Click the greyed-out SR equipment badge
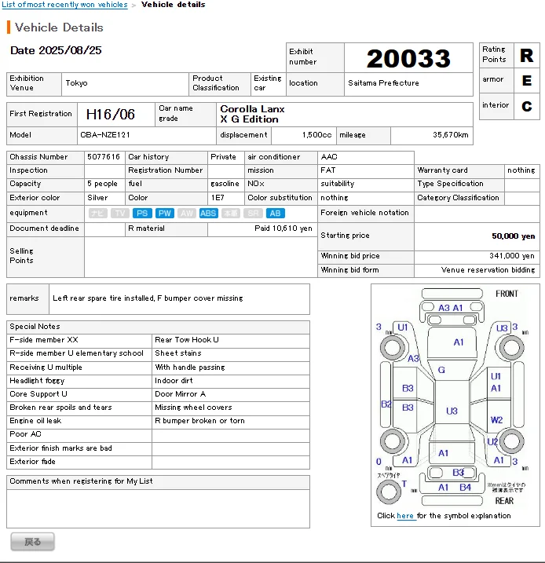 tap(253, 214)
